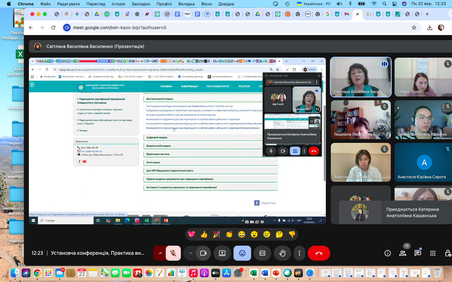Click the Олена Полос video tile

click(423, 77)
